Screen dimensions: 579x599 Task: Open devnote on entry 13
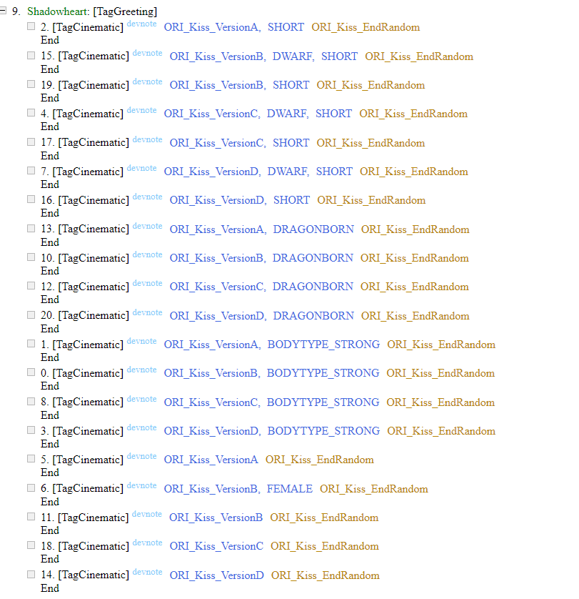[147, 226]
